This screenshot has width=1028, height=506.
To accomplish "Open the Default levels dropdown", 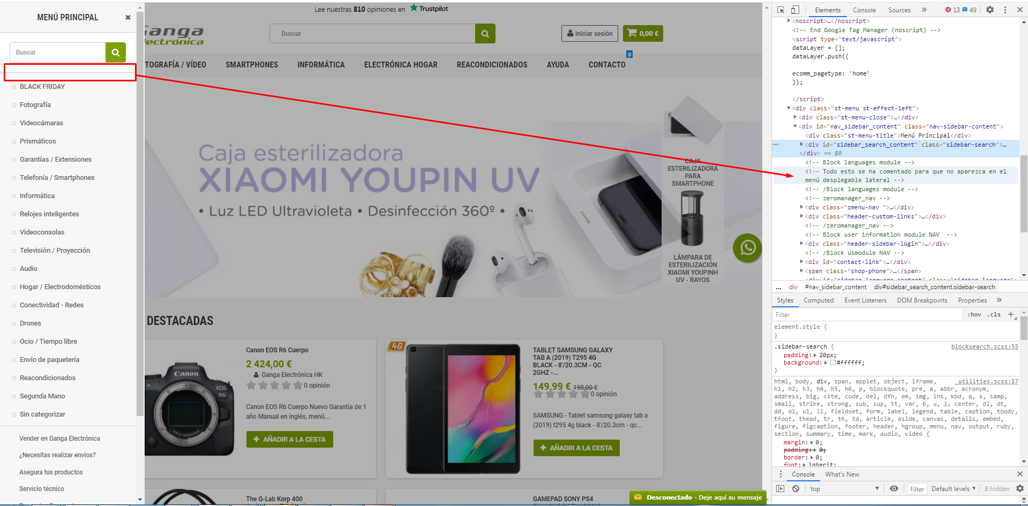I will (x=954, y=489).
